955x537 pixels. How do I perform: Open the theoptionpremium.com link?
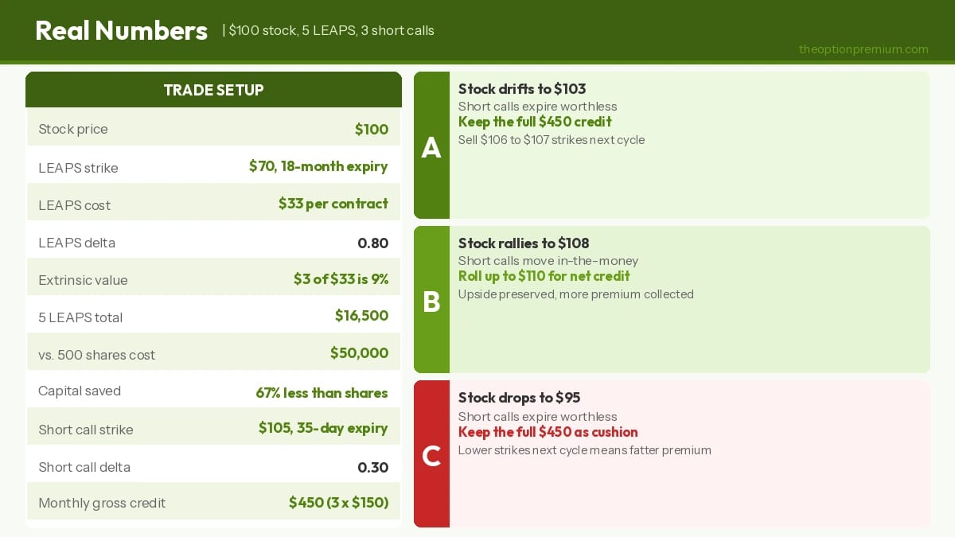863,49
